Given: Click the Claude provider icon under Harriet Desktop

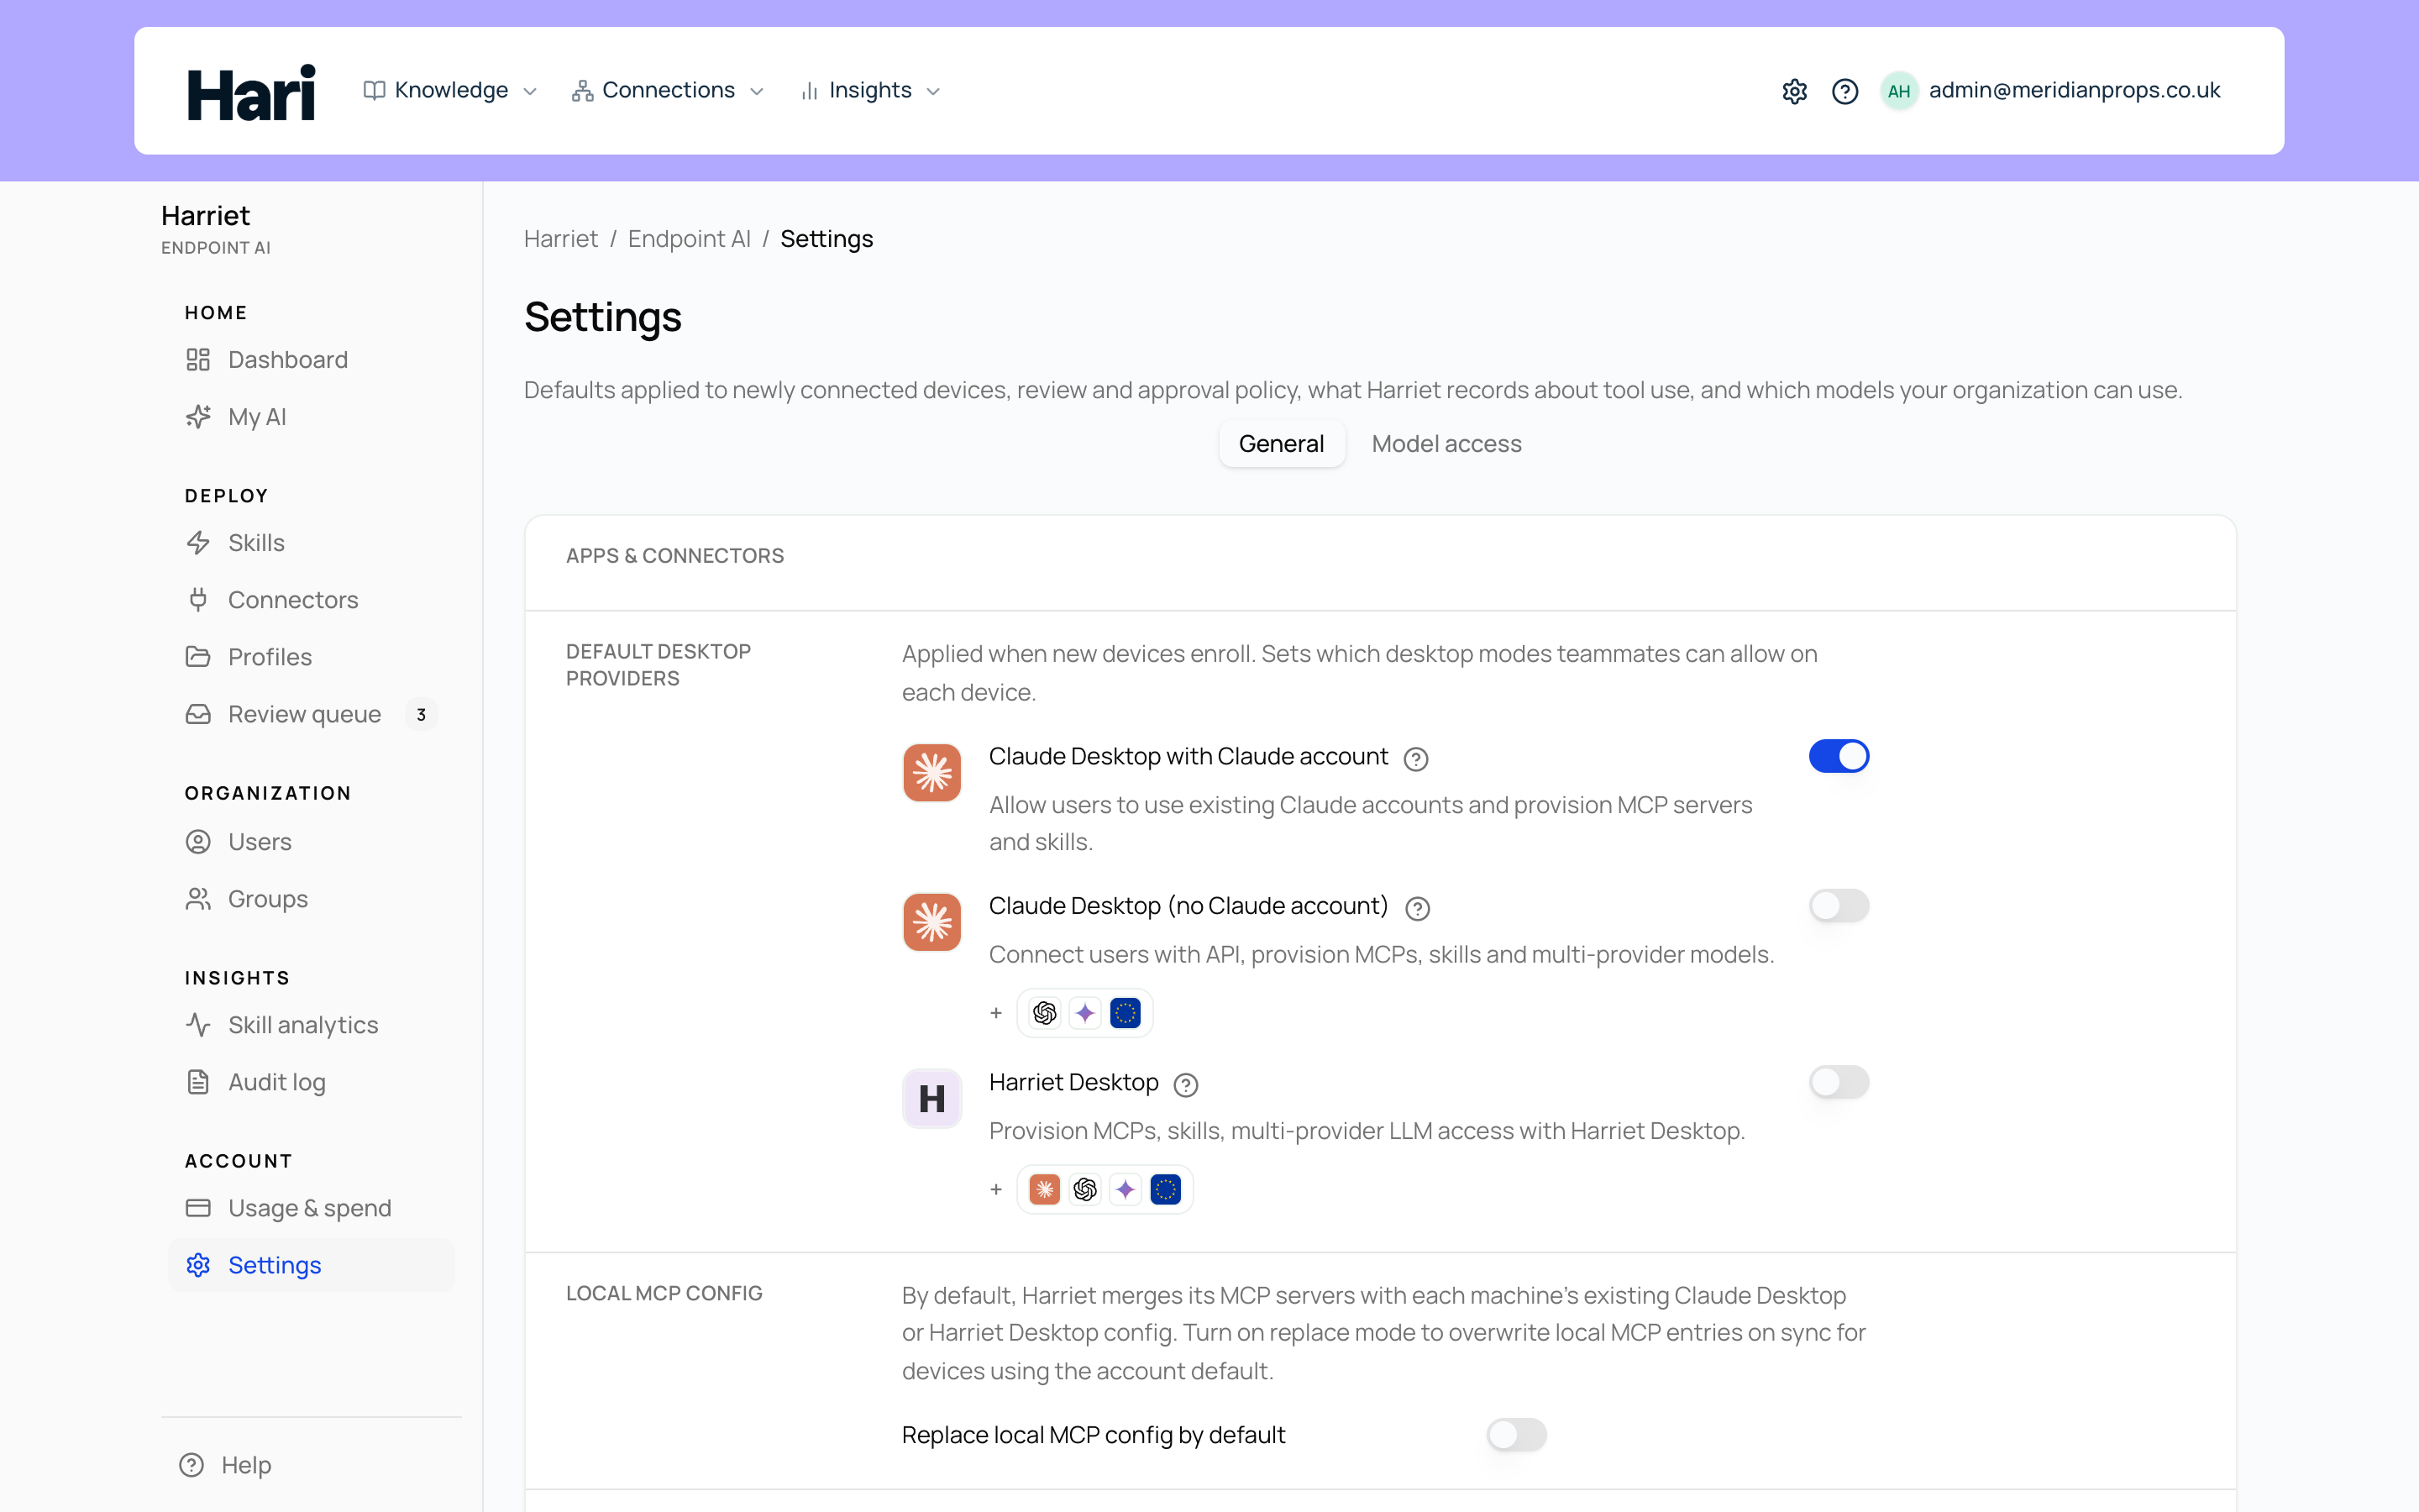Looking at the screenshot, I should [1045, 1189].
